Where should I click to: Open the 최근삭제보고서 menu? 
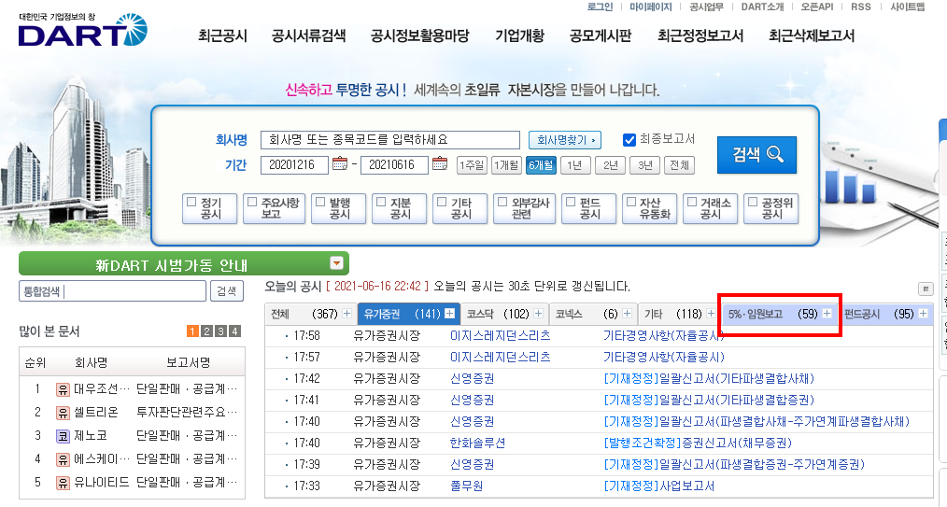coord(811,35)
